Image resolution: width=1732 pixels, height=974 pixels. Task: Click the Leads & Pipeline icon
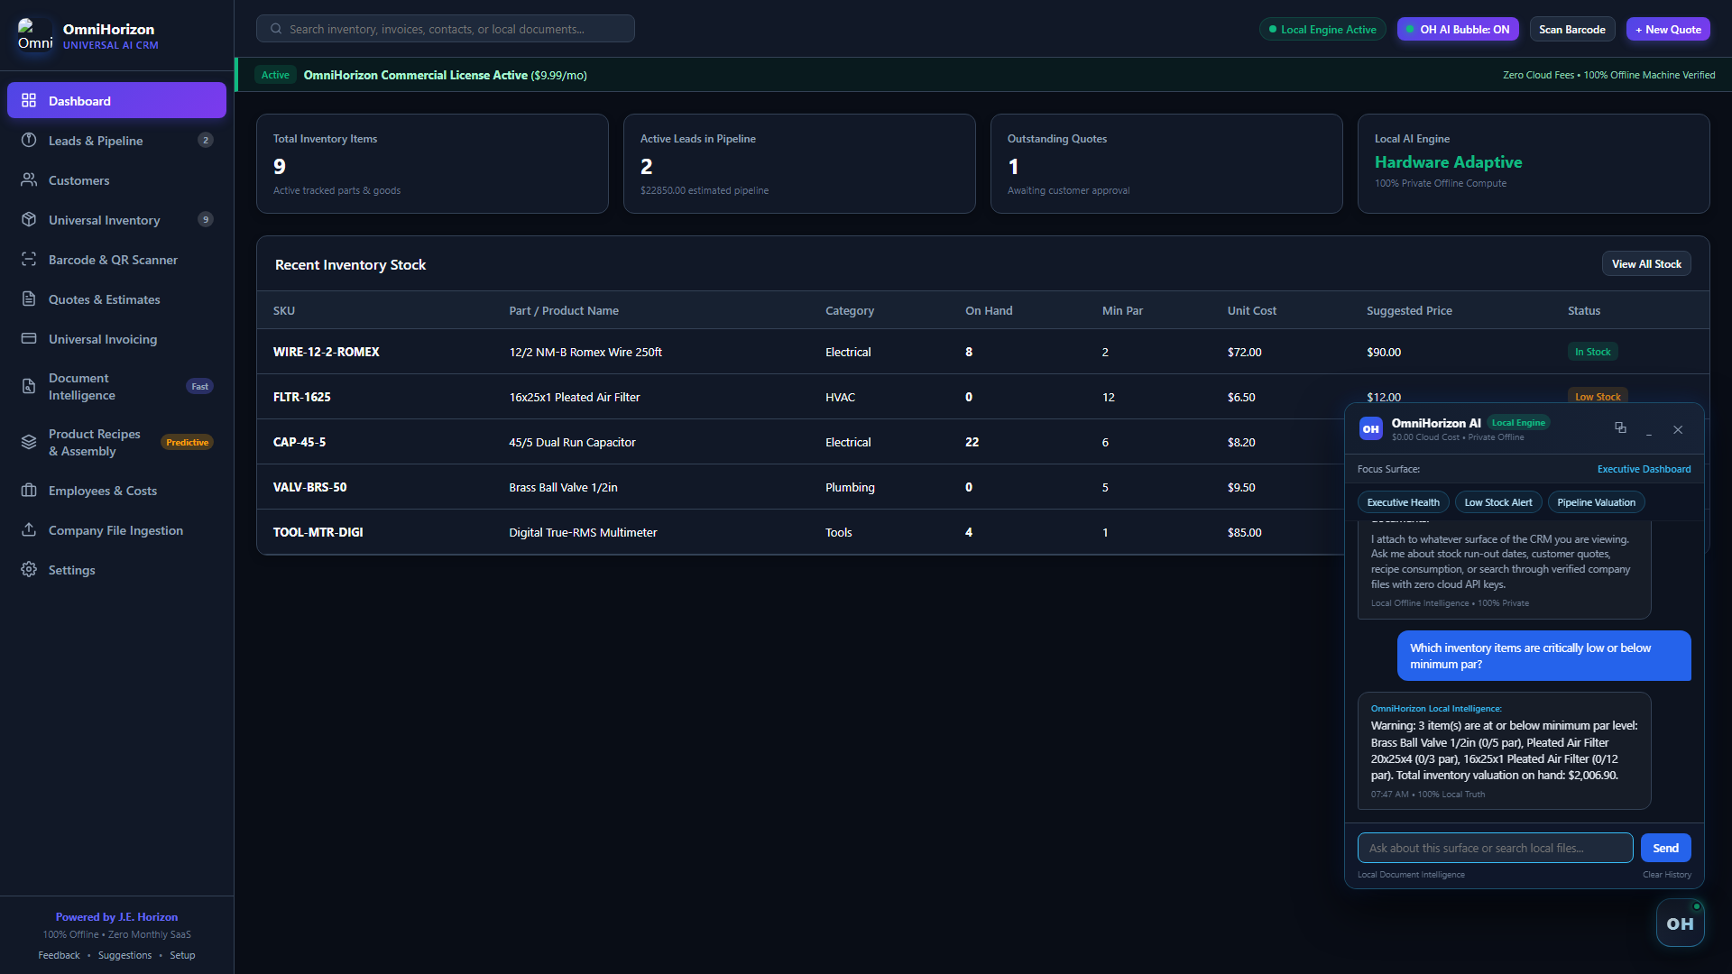coord(29,140)
